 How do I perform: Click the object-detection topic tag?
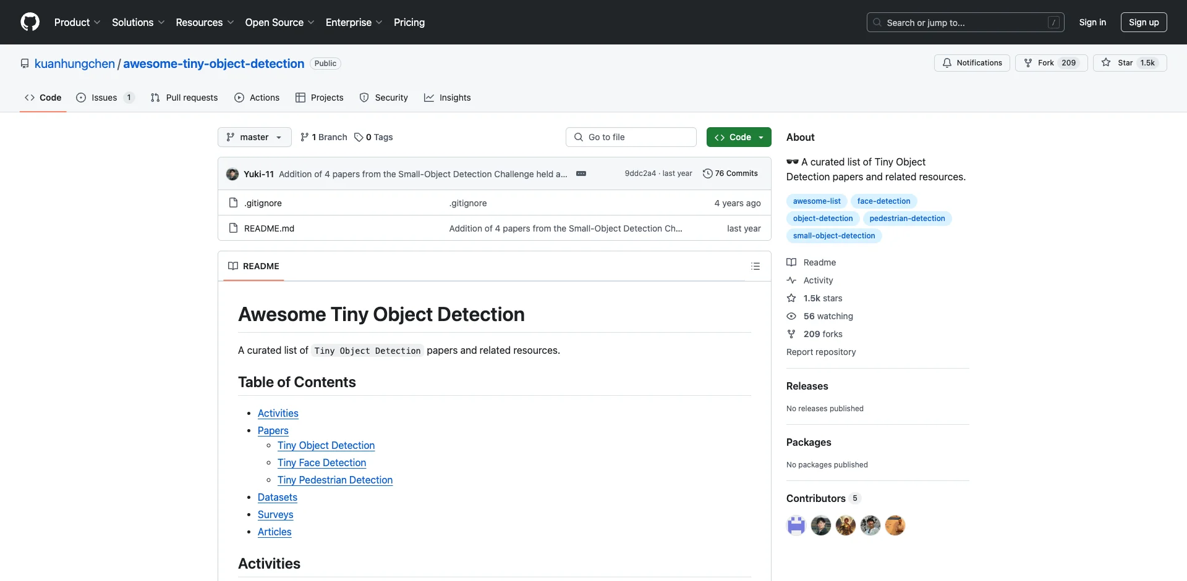tap(823, 219)
